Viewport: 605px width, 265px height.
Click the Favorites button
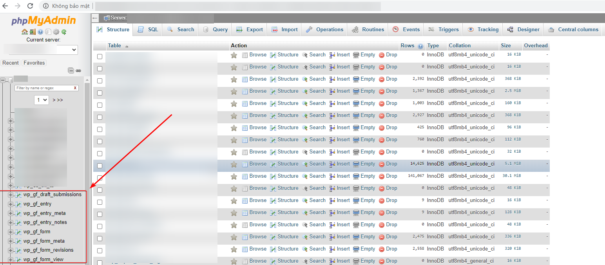click(x=34, y=63)
